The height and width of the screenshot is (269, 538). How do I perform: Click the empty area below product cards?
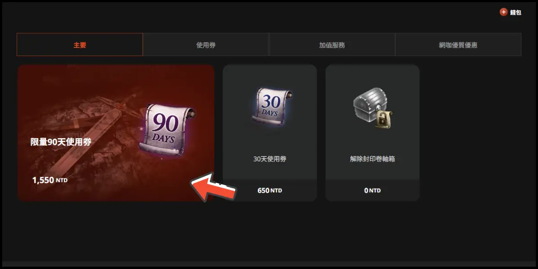tap(269, 231)
